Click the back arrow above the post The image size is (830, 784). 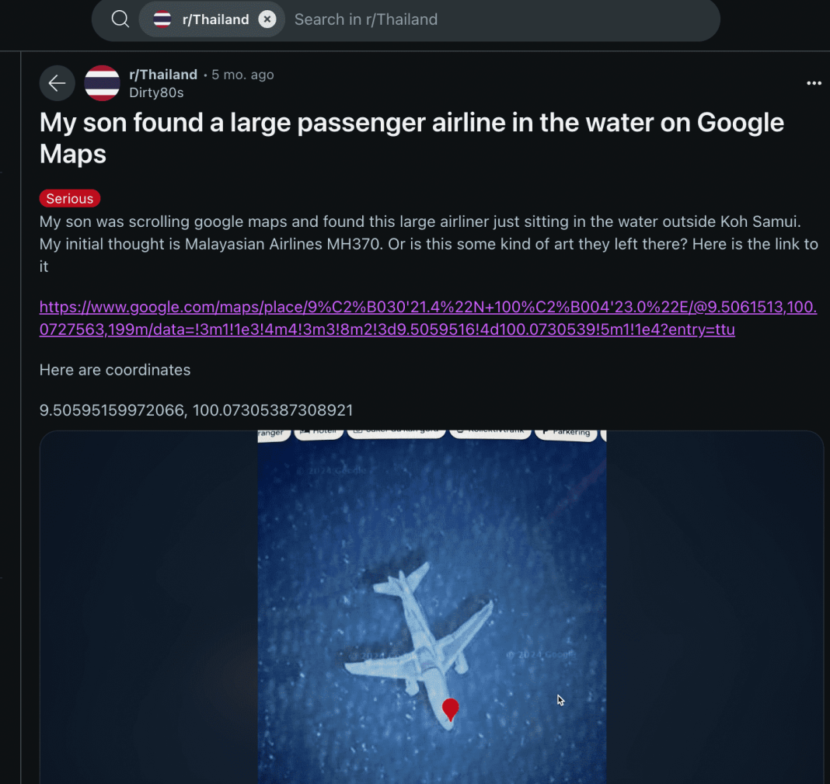tap(57, 82)
